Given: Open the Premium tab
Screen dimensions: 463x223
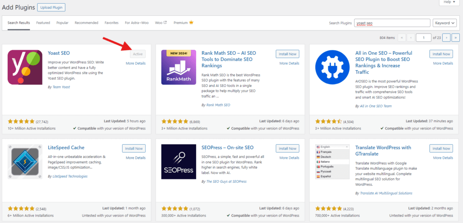Looking at the screenshot, I should 184,23.
